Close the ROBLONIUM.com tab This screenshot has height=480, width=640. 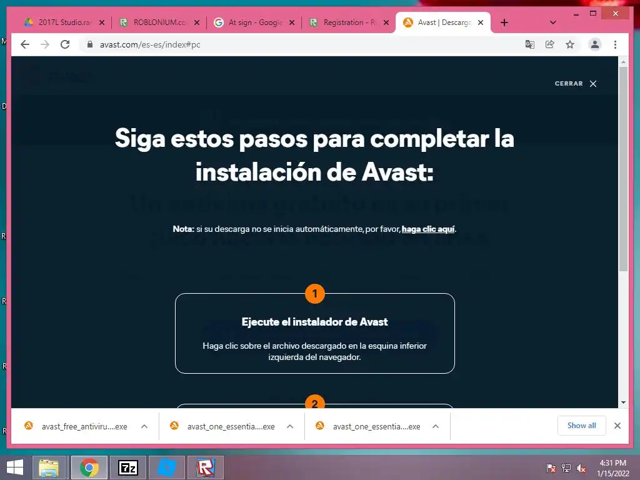point(197,22)
